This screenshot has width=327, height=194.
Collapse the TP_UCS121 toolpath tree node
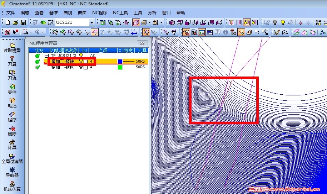46,56
